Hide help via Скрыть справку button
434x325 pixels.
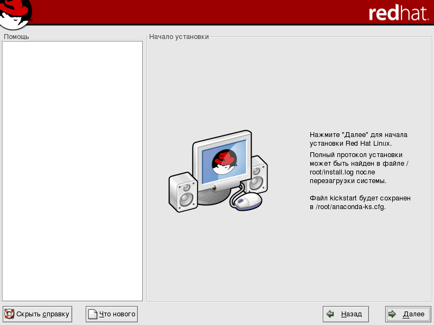[37, 314]
